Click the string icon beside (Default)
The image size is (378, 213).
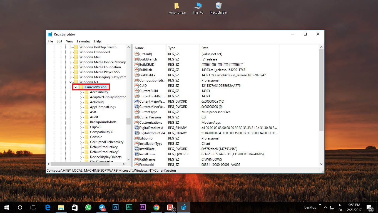tap(136, 54)
